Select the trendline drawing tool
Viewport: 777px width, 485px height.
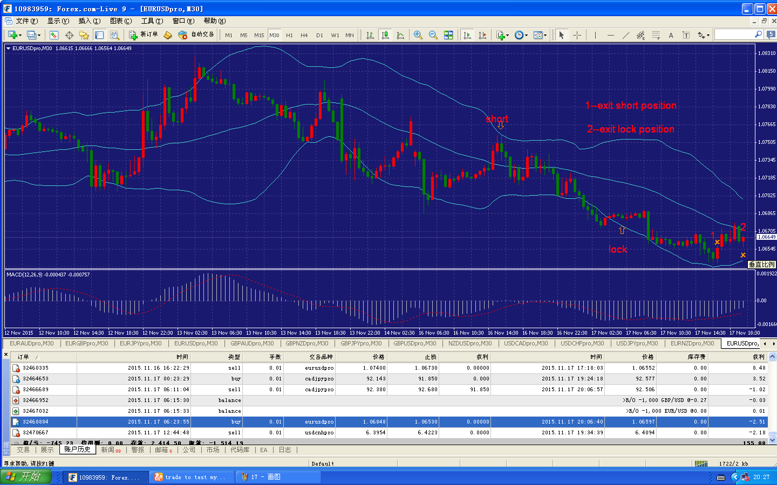point(625,35)
